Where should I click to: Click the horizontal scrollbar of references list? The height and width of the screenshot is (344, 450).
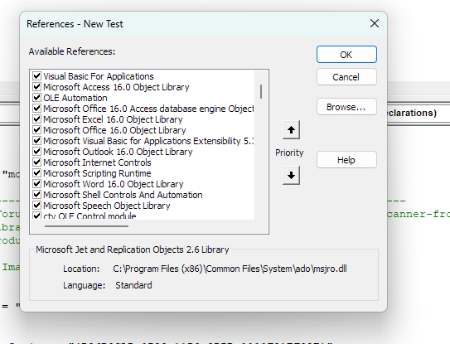pyautogui.click(x=86, y=226)
